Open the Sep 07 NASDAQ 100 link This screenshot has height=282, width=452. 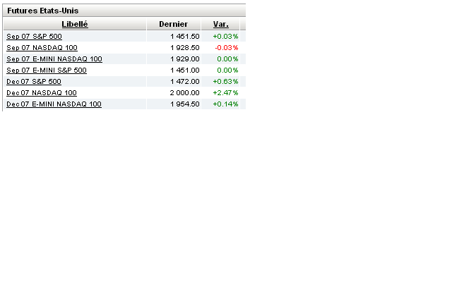(42, 47)
